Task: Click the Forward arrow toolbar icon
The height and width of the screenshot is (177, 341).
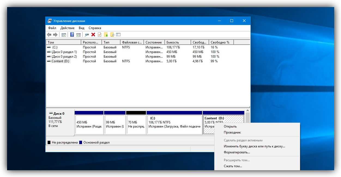Action: point(55,35)
